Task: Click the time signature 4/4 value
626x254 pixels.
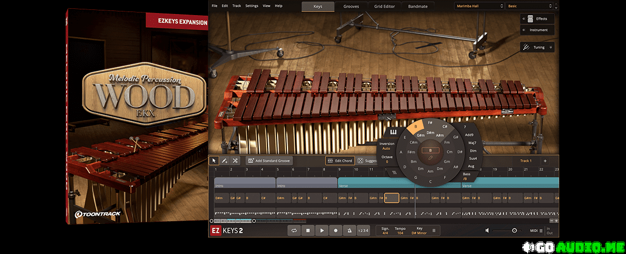Action: tap(385, 233)
